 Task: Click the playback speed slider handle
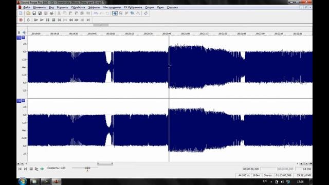87,168
